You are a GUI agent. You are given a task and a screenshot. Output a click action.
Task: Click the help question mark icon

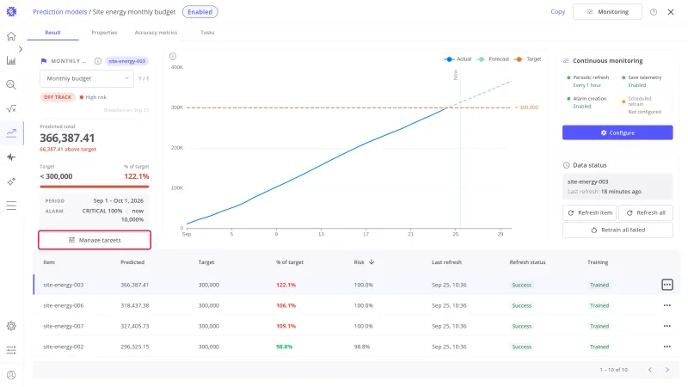coord(654,12)
